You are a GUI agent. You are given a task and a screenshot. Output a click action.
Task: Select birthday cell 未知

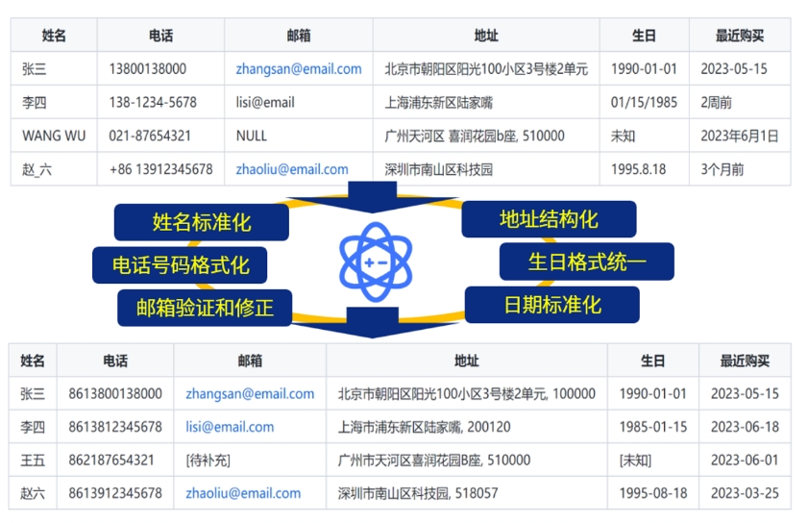[x=644, y=136]
